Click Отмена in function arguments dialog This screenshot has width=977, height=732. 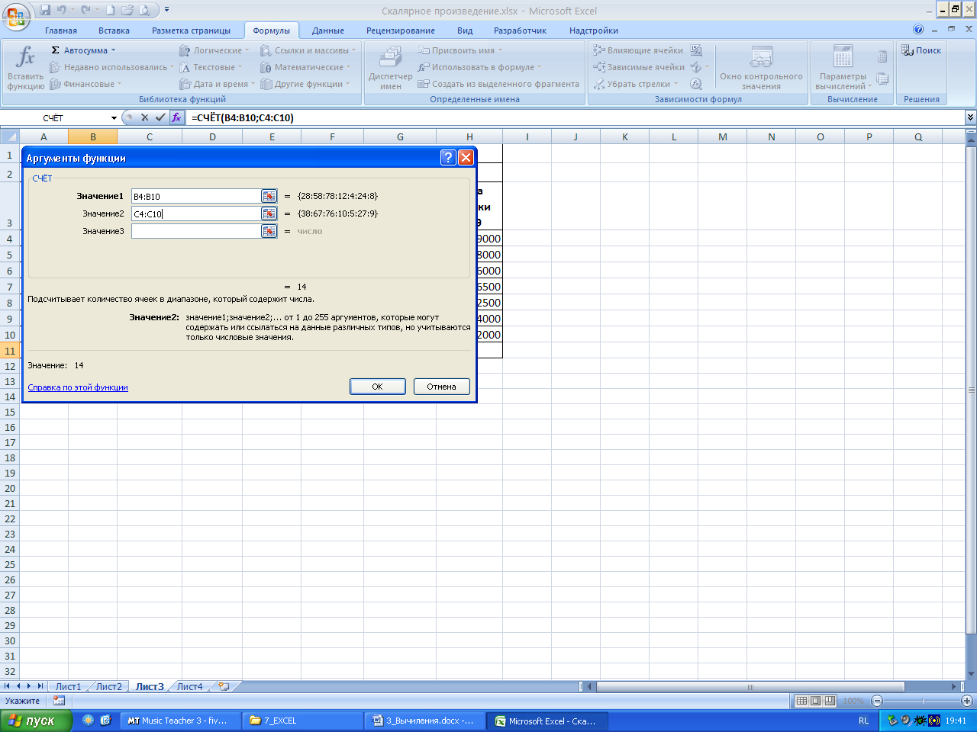[x=441, y=387]
